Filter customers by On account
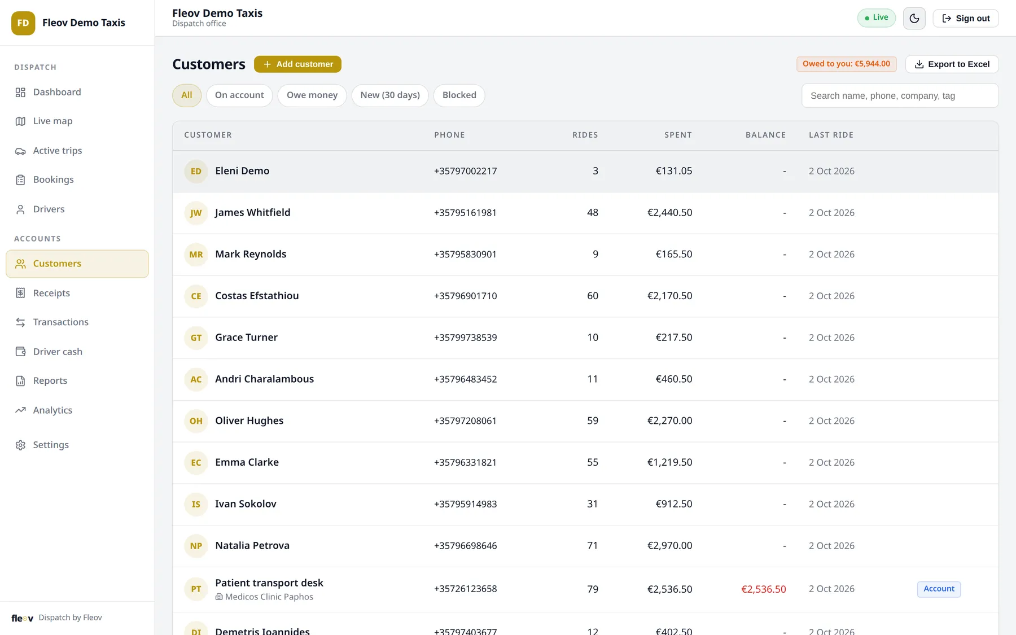Viewport: 1016px width, 635px height. pos(239,95)
